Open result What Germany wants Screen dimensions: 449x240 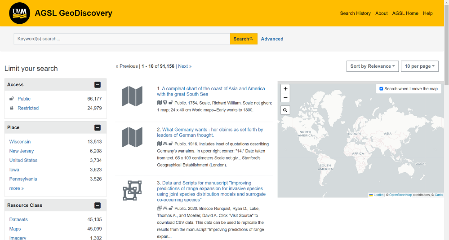pyautogui.click(x=210, y=132)
